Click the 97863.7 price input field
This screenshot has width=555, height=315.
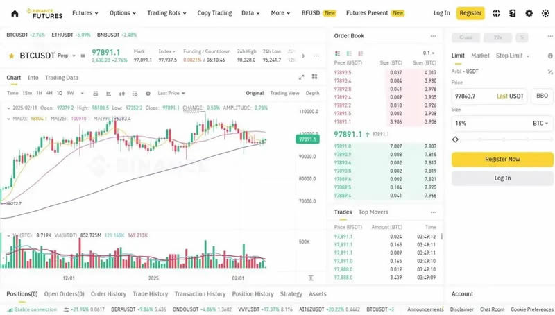[489, 96]
